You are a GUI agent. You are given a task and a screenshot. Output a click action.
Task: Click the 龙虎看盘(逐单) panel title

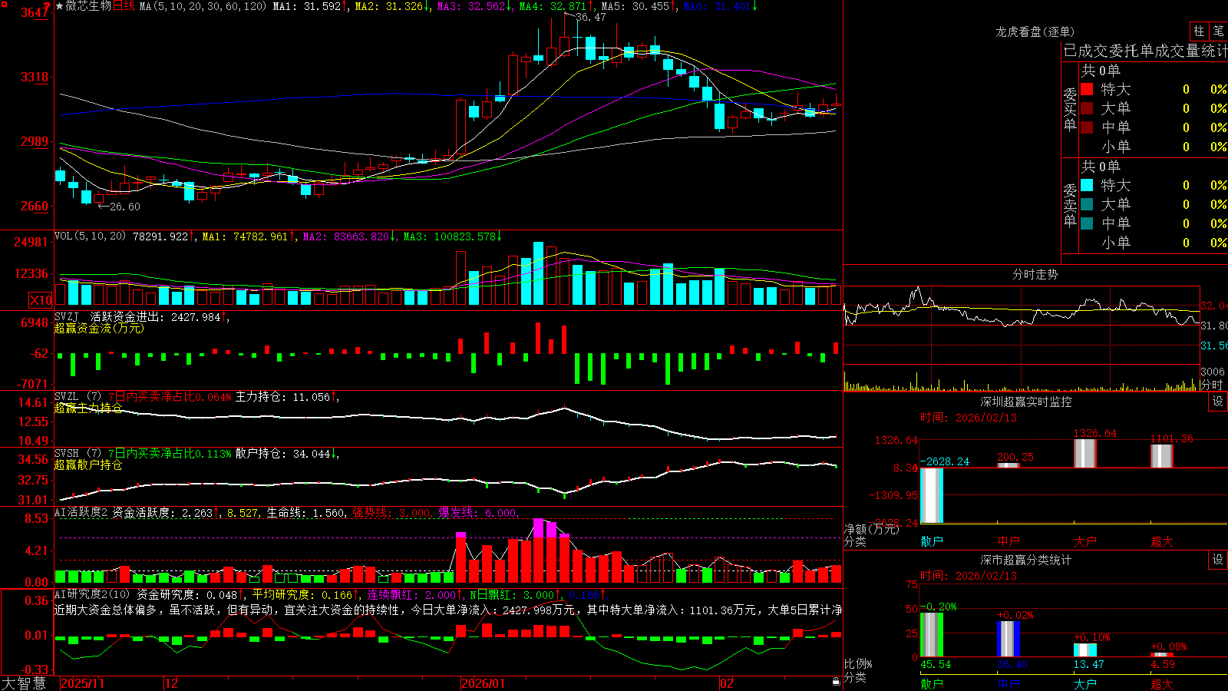pos(1035,31)
